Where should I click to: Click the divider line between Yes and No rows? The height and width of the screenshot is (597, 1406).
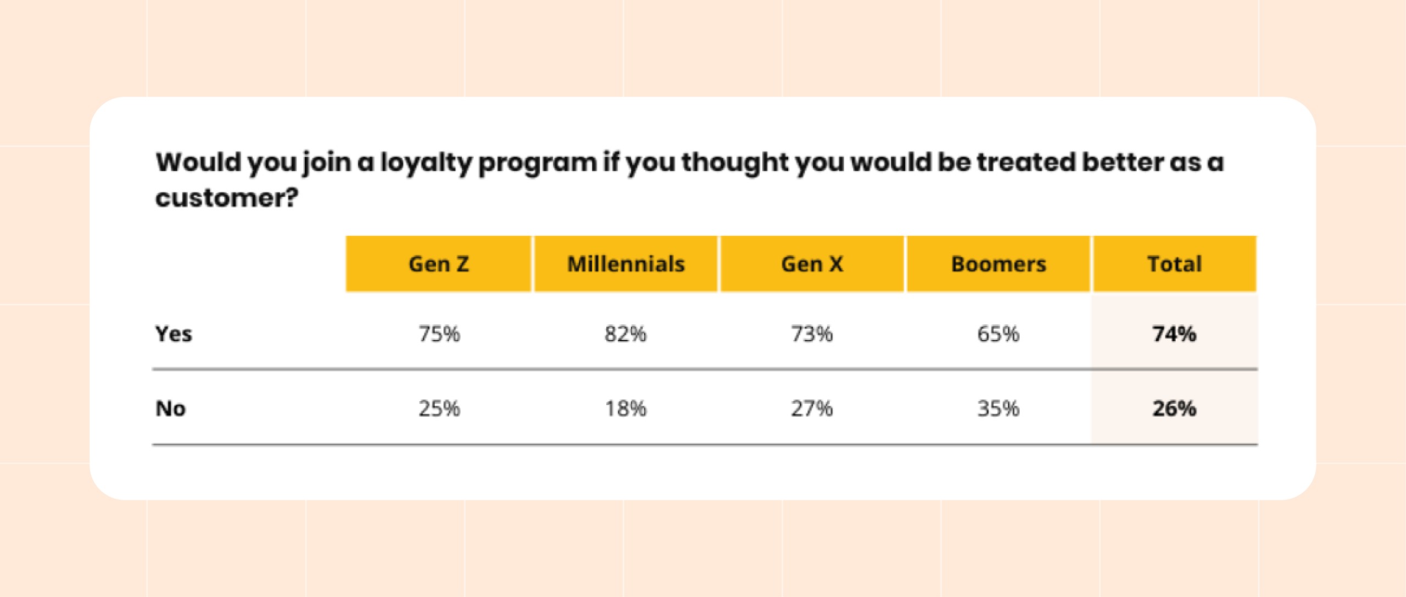click(704, 370)
